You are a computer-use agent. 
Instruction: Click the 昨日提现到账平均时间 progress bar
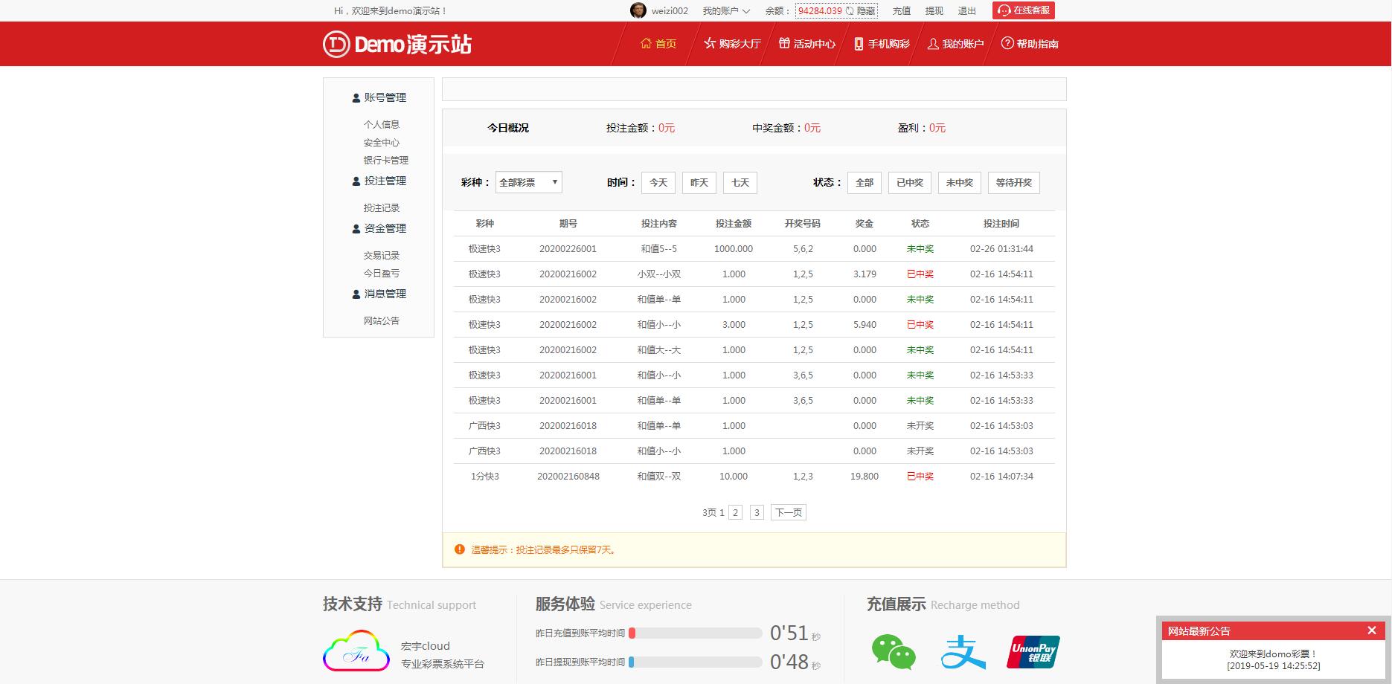pyautogui.click(x=695, y=662)
